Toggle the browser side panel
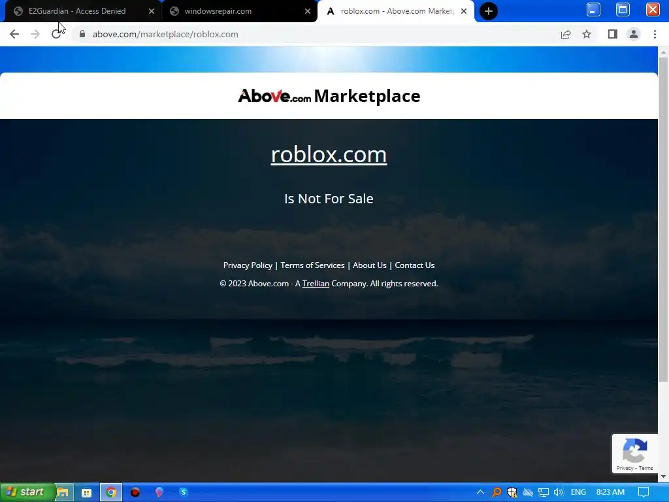The height and width of the screenshot is (502, 669). pos(613,34)
